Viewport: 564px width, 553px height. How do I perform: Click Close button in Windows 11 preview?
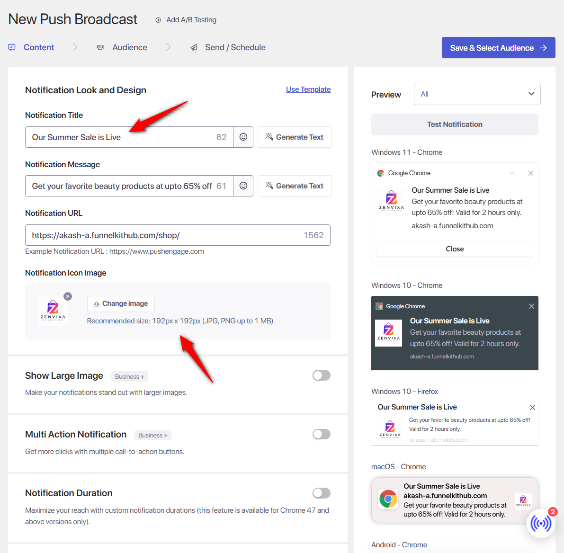[455, 249]
